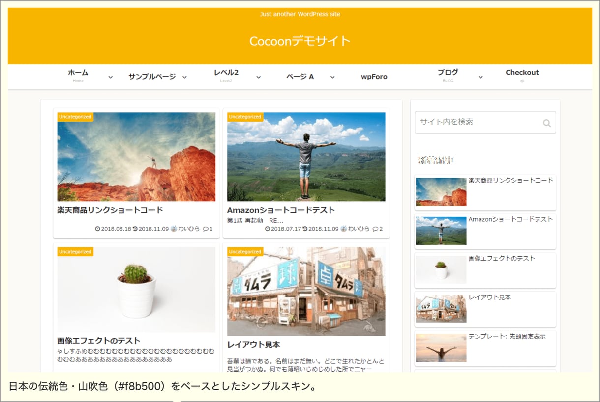The width and height of the screenshot is (600, 402).
Task: Open the wpForo menu item
Action: pyautogui.click(x=374, y=77)
